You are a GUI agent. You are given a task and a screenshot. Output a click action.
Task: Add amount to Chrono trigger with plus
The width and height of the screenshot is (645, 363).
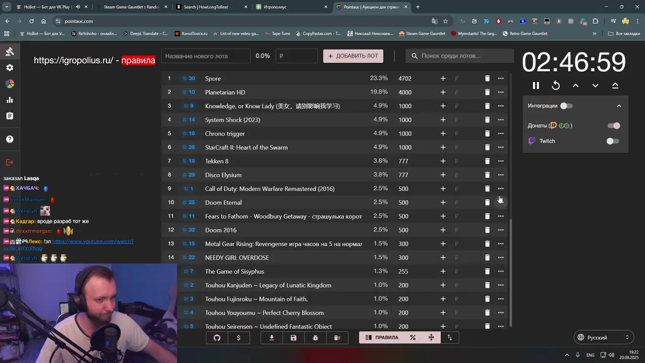(443, 134)
